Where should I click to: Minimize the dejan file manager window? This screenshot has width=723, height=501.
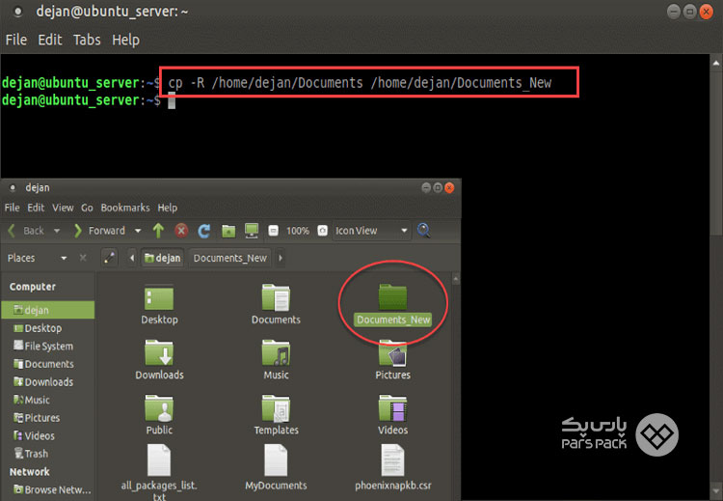pyautogui.click(x=426, y=187)
